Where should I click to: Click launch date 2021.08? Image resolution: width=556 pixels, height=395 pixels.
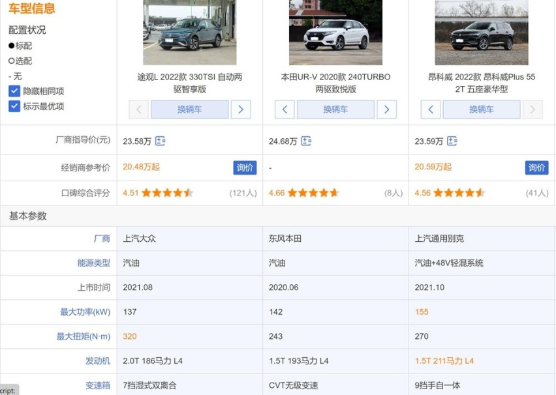coord(138,287)
